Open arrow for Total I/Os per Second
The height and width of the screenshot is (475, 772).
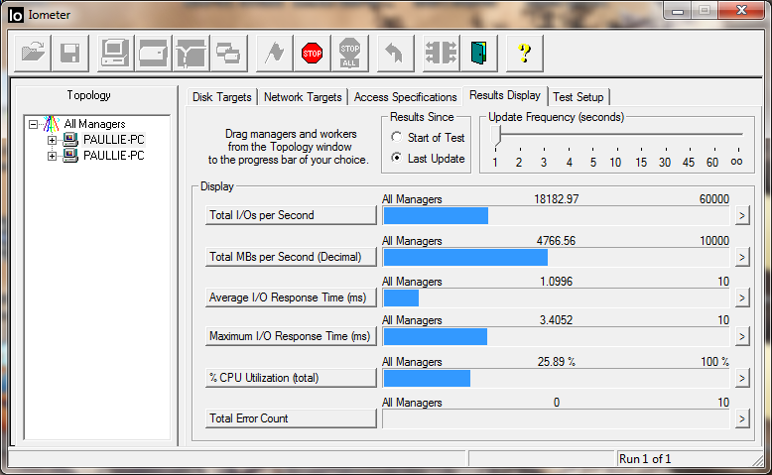click(742, 215)
